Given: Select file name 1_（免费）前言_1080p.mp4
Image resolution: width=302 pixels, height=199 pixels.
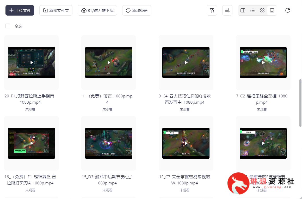Looking at the screenshot, I should 107,99.
